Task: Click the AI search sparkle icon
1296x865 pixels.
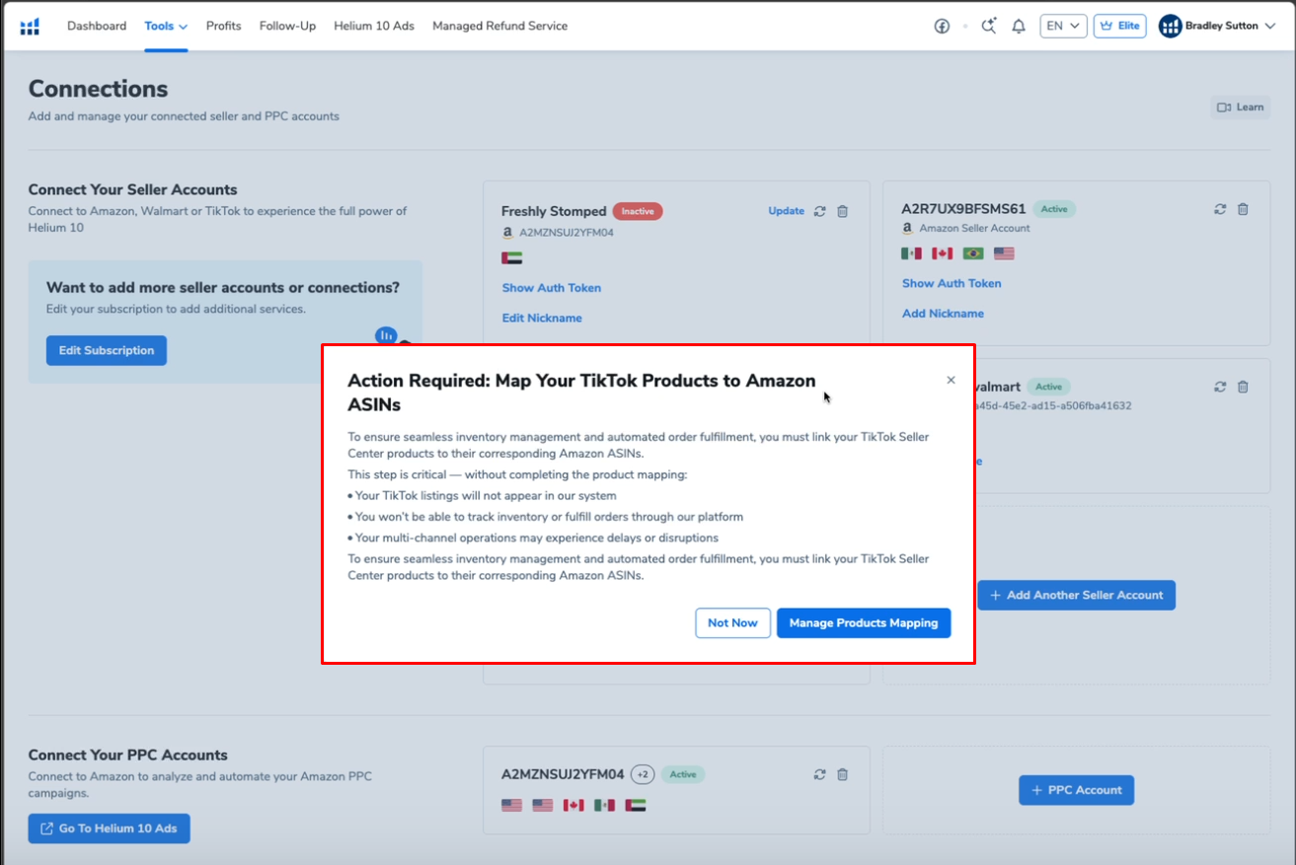Action: click(x=988, y=27)
